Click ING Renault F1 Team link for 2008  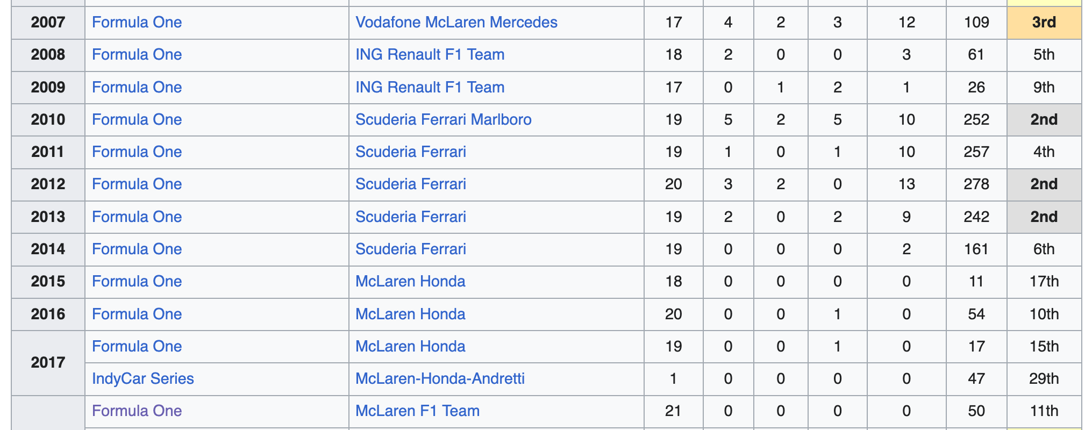point(430,55)
